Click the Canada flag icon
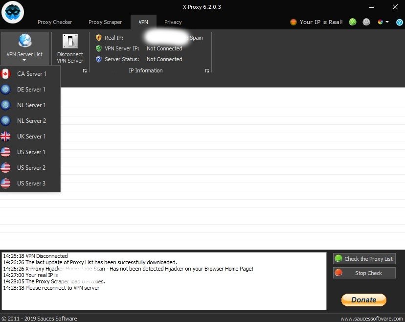405x322 pixels. (x=5, y=74)
